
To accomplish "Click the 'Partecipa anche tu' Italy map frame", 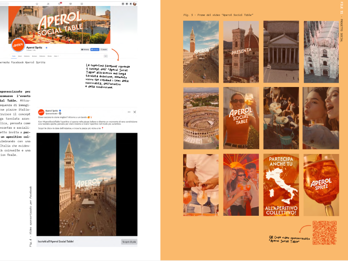I will [281, 185].
